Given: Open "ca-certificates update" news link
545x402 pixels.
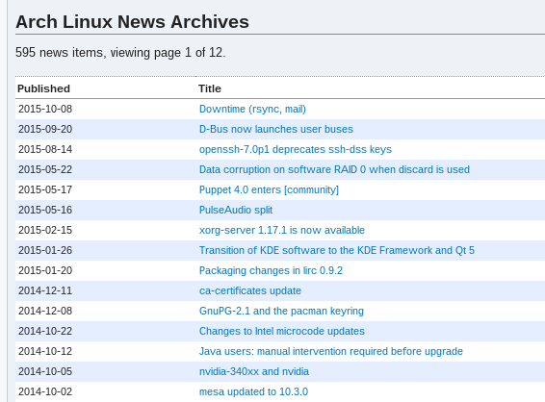Looking at the screenshot, I should pos(250,290).
